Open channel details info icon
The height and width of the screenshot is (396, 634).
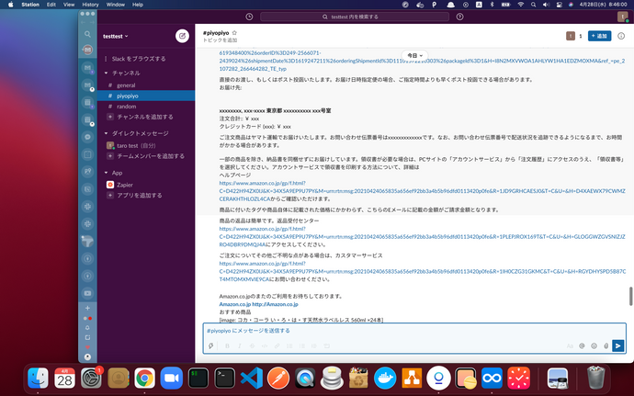pos(621,36)
